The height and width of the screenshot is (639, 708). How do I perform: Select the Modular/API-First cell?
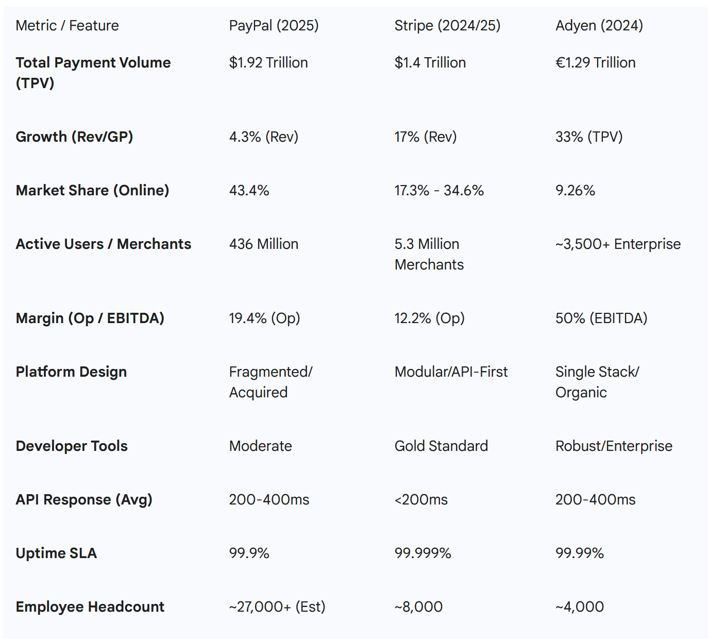point(451,372)
